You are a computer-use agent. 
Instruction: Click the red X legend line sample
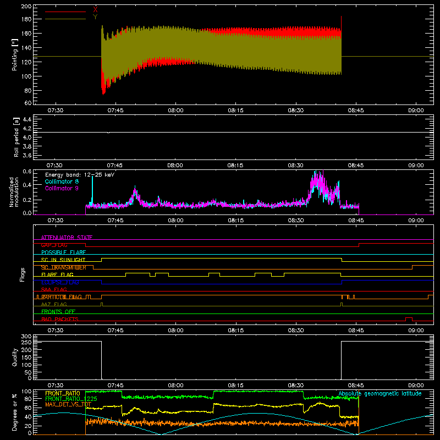tap(65, 12)
